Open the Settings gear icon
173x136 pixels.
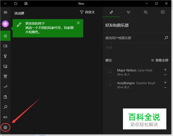tap(5, 127)
